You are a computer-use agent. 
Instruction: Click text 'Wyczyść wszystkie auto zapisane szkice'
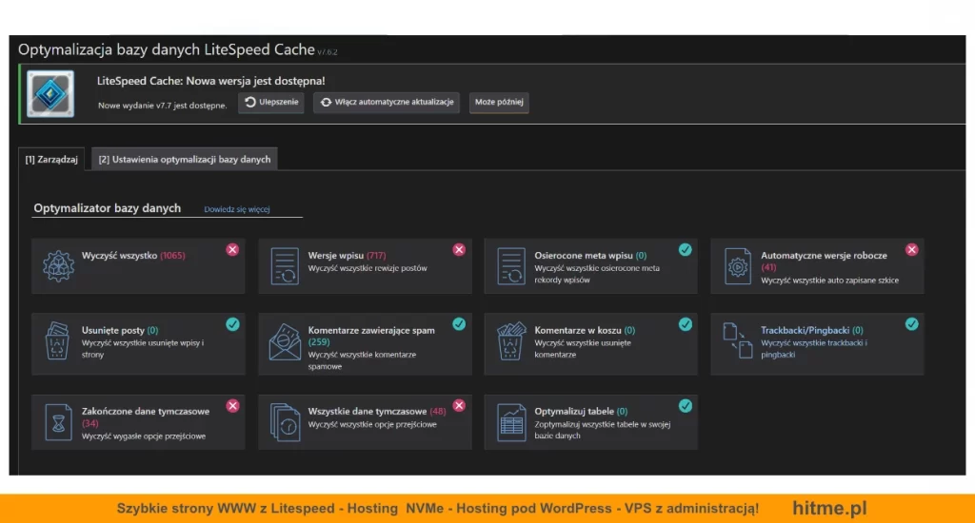(829, 281)
